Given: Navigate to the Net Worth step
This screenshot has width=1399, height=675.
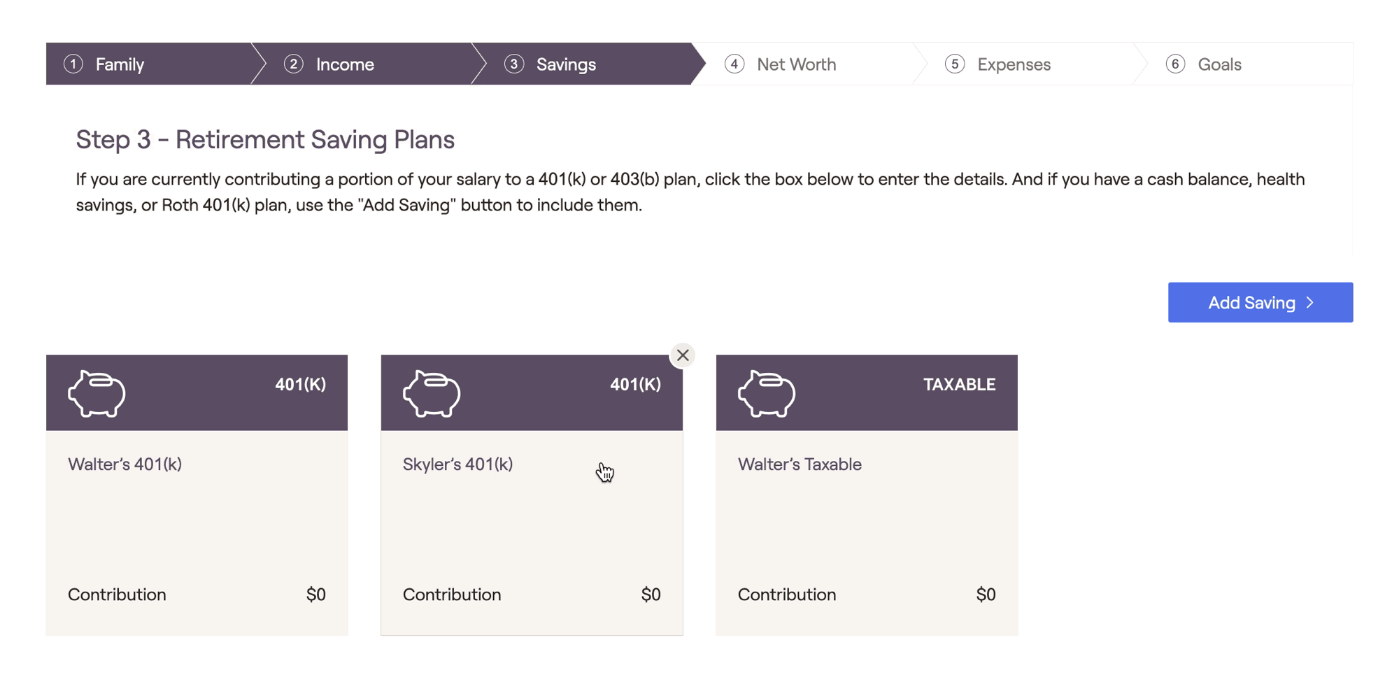Looking at the screenshot, I should 796,64.
